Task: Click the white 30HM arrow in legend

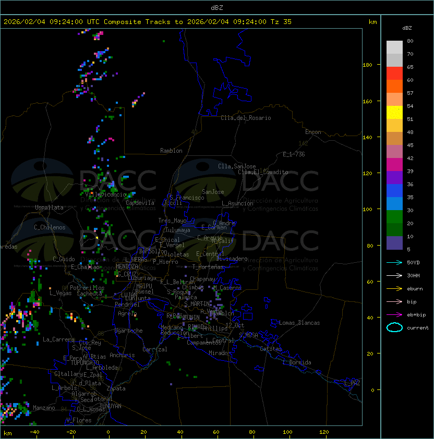Action: 394,275
